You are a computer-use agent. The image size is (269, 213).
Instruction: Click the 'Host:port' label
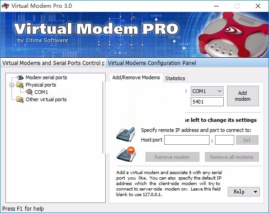[151, 140]
